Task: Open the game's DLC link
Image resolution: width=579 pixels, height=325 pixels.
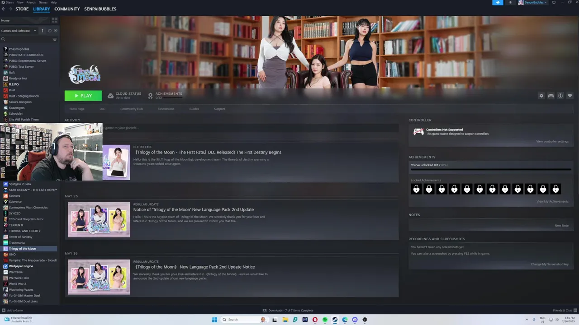Action: coord(102,109)
